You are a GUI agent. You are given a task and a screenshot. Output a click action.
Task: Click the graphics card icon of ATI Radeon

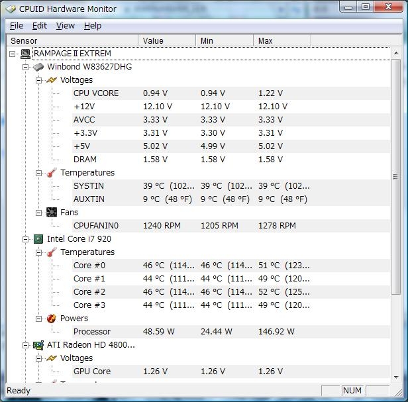point(38,345)
